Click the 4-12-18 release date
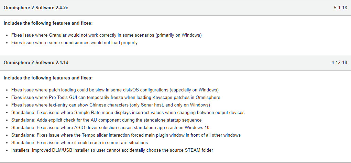Screen dimensions: 351x163 pyautogui.click(x=339, y=63)
